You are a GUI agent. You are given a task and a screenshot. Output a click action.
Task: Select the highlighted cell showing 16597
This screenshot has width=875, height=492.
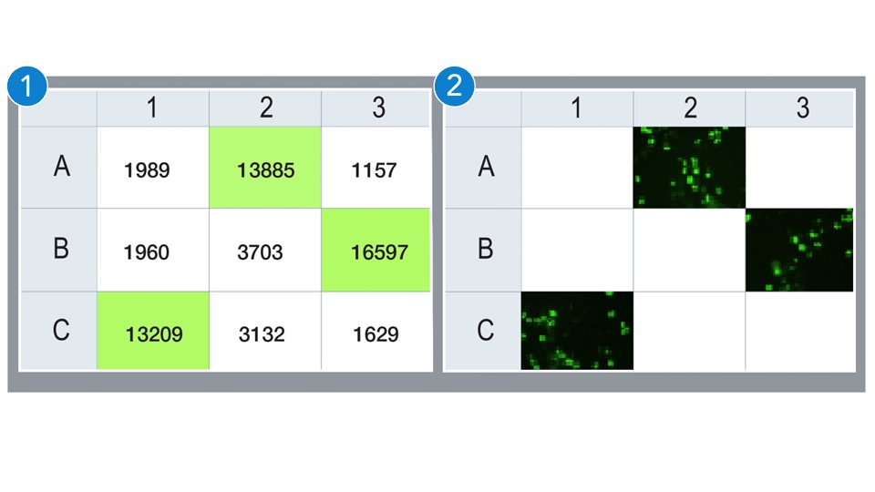click(376, 251)
